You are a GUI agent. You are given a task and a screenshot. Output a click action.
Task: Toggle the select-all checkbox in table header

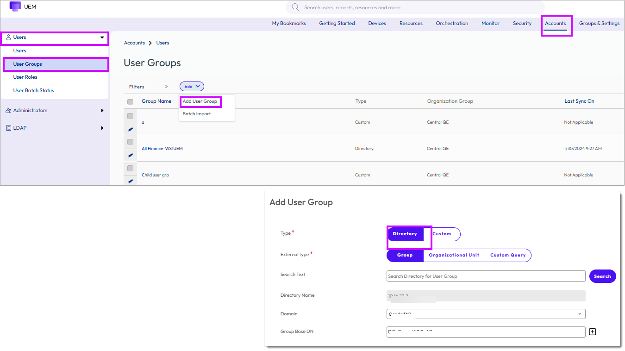(130, 101)
